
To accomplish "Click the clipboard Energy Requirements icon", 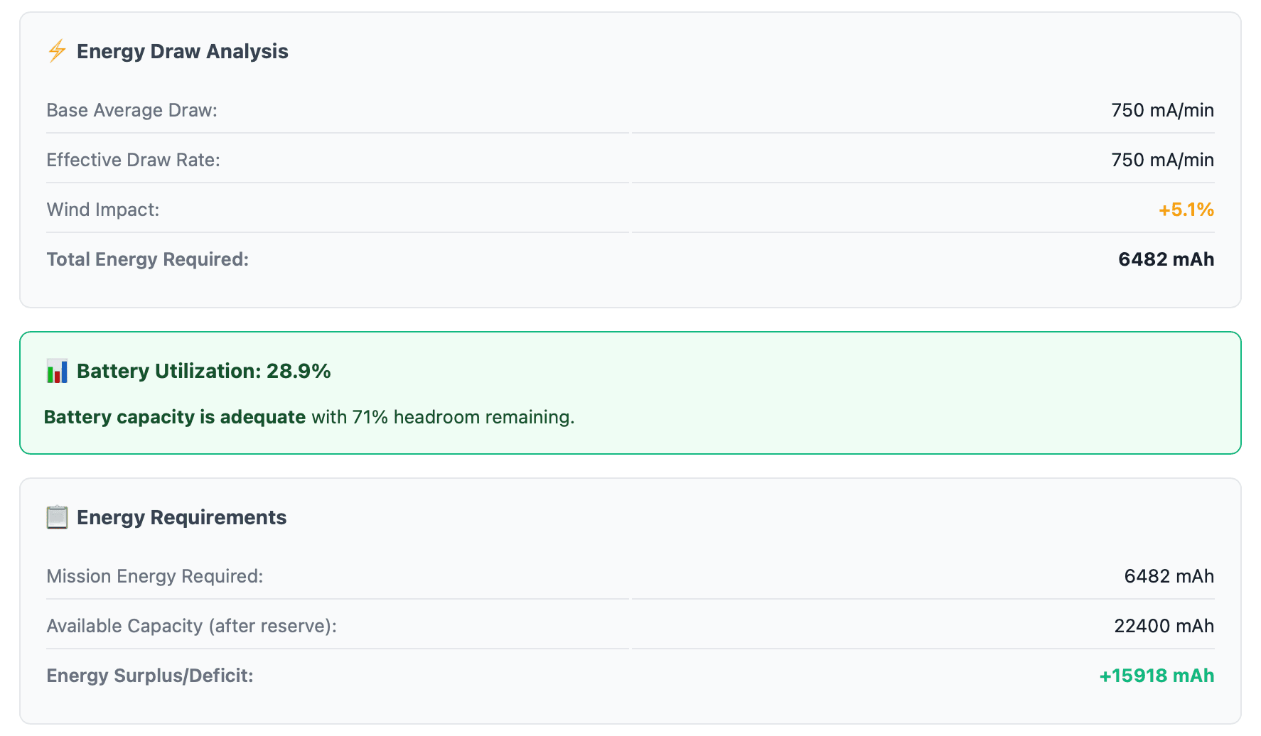I will (x=57, y=517).
